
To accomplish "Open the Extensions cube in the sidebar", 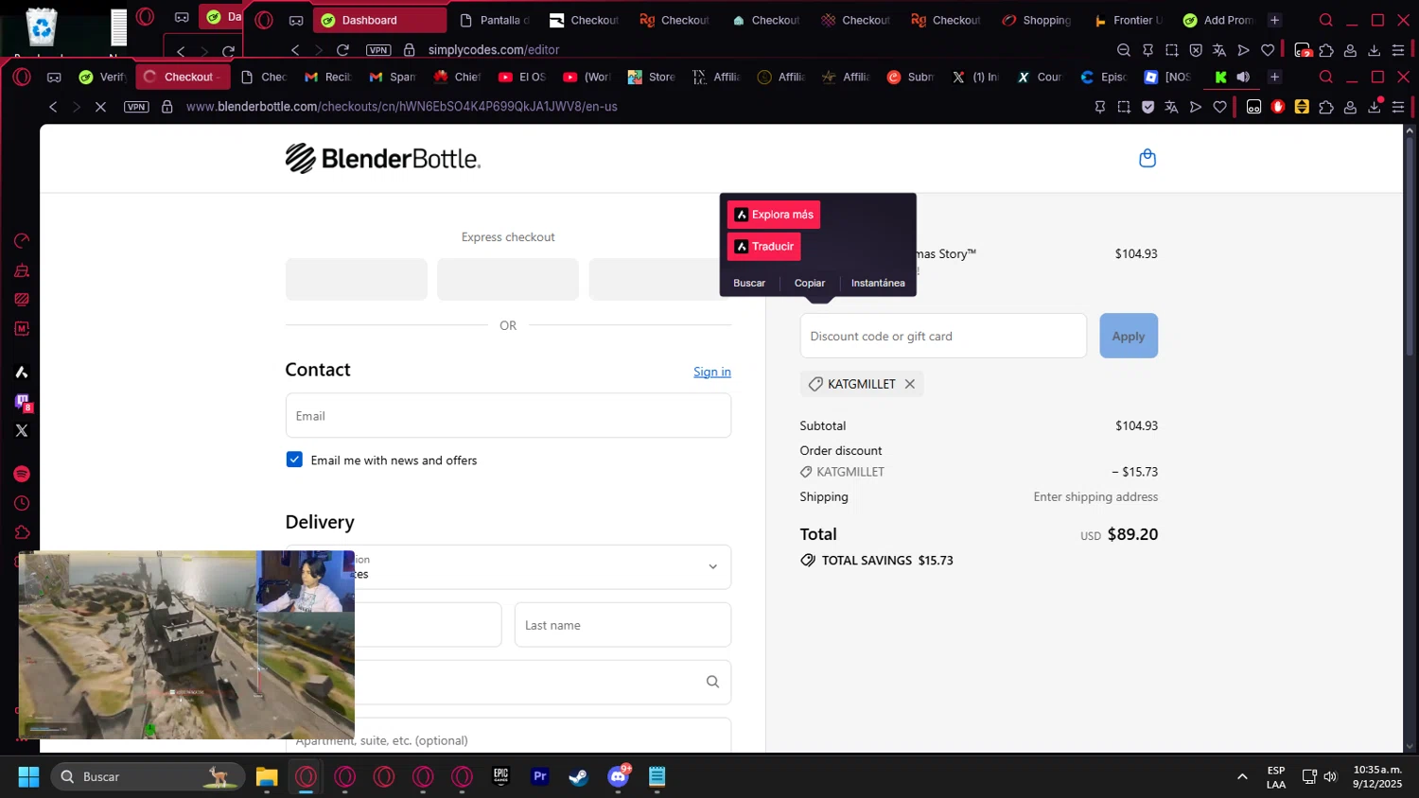I will (x=22, y=532).
